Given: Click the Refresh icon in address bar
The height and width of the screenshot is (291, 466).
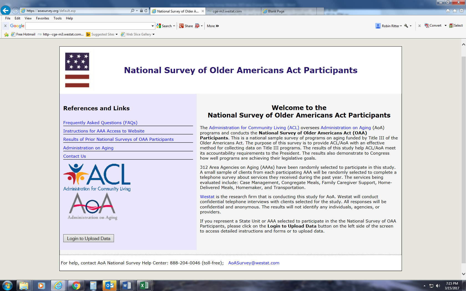Looking at the screenshot, I should (146, 11).
